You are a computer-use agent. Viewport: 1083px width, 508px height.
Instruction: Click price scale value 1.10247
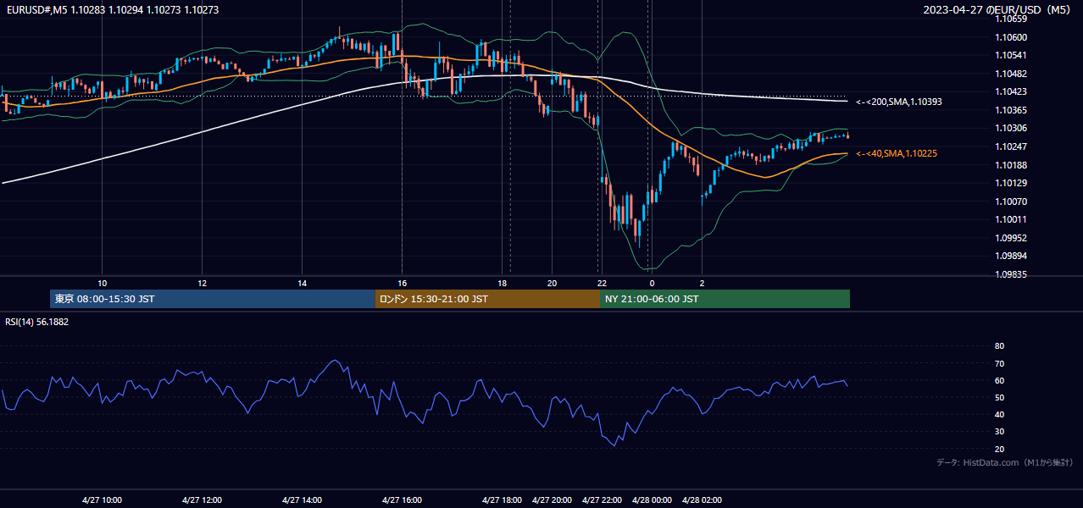1011,146
